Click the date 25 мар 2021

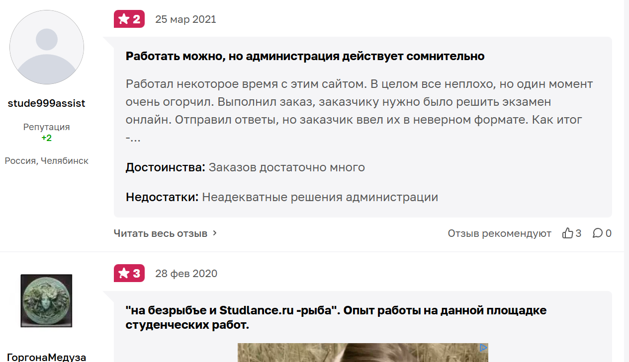click(185, 19)
